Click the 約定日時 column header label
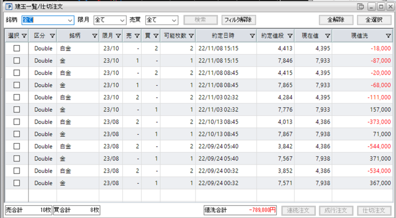 223,36
